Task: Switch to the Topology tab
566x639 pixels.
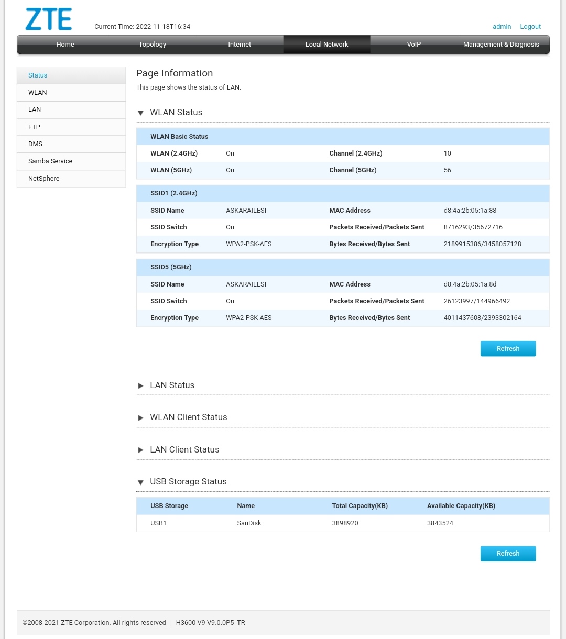Action: coord(153,45)
